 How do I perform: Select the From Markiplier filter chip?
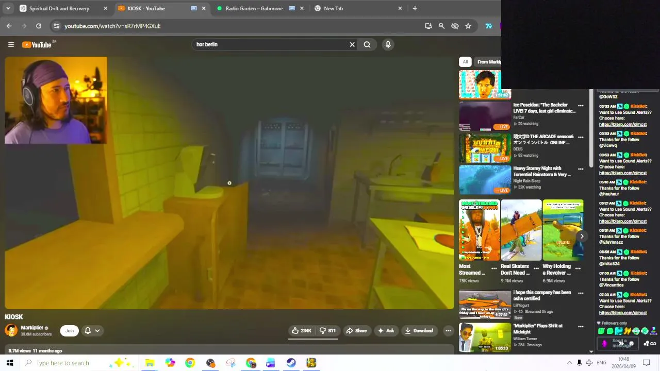pyautogui.click(x=489, y=62)
